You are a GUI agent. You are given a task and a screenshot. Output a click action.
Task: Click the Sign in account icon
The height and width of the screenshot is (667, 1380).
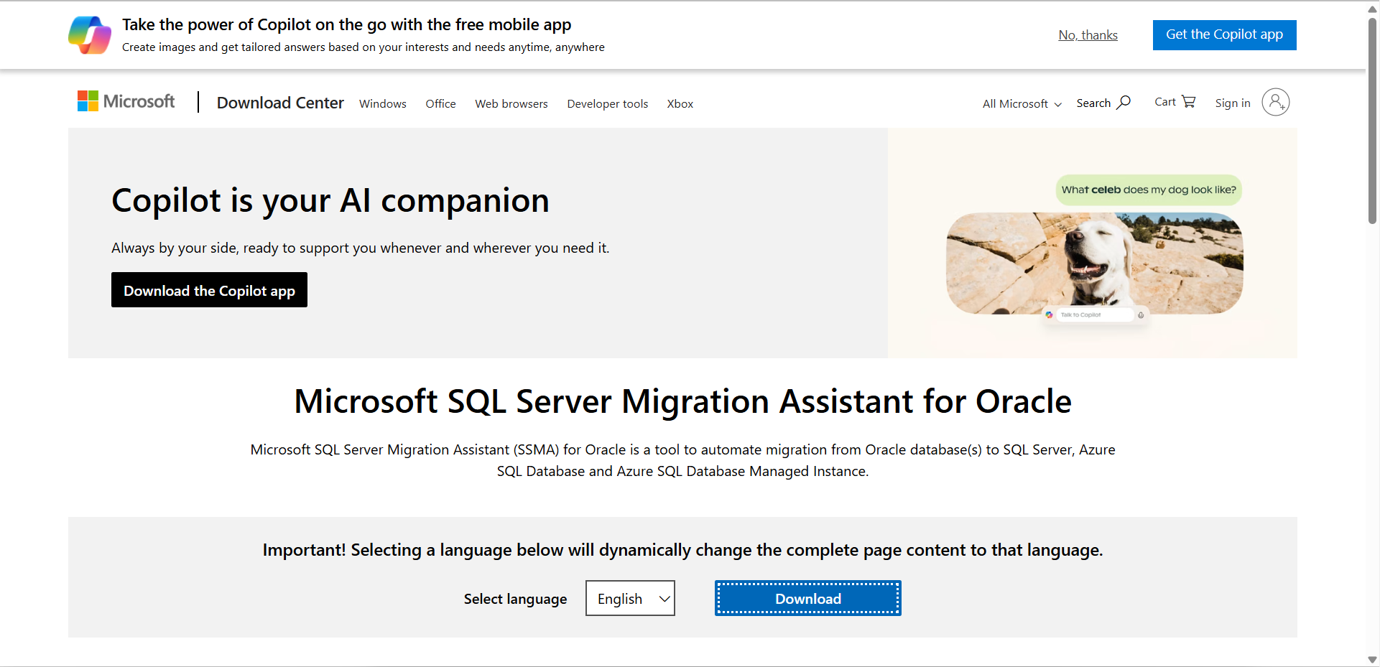coord(1276,103)
